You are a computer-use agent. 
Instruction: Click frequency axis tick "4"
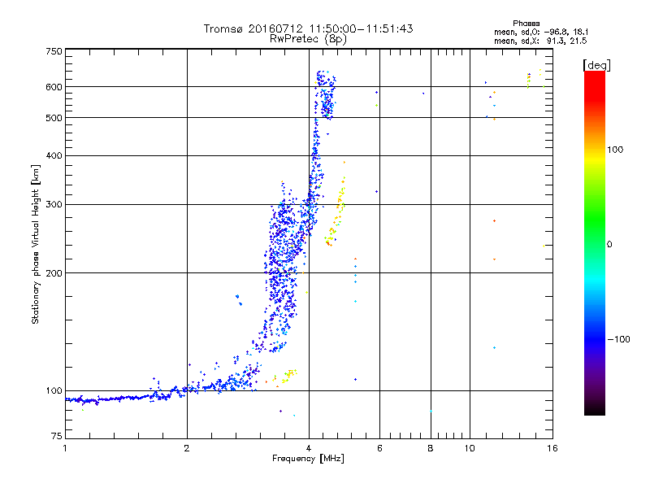tap(309, 448)
